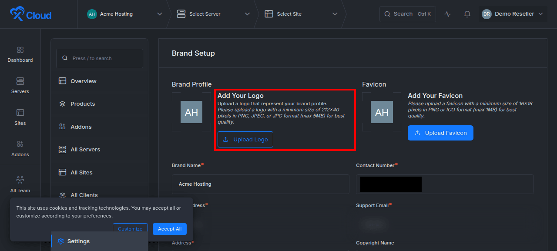Click the Copyright Name label
The width and height of the screenshot is (557, 251).
375,243
